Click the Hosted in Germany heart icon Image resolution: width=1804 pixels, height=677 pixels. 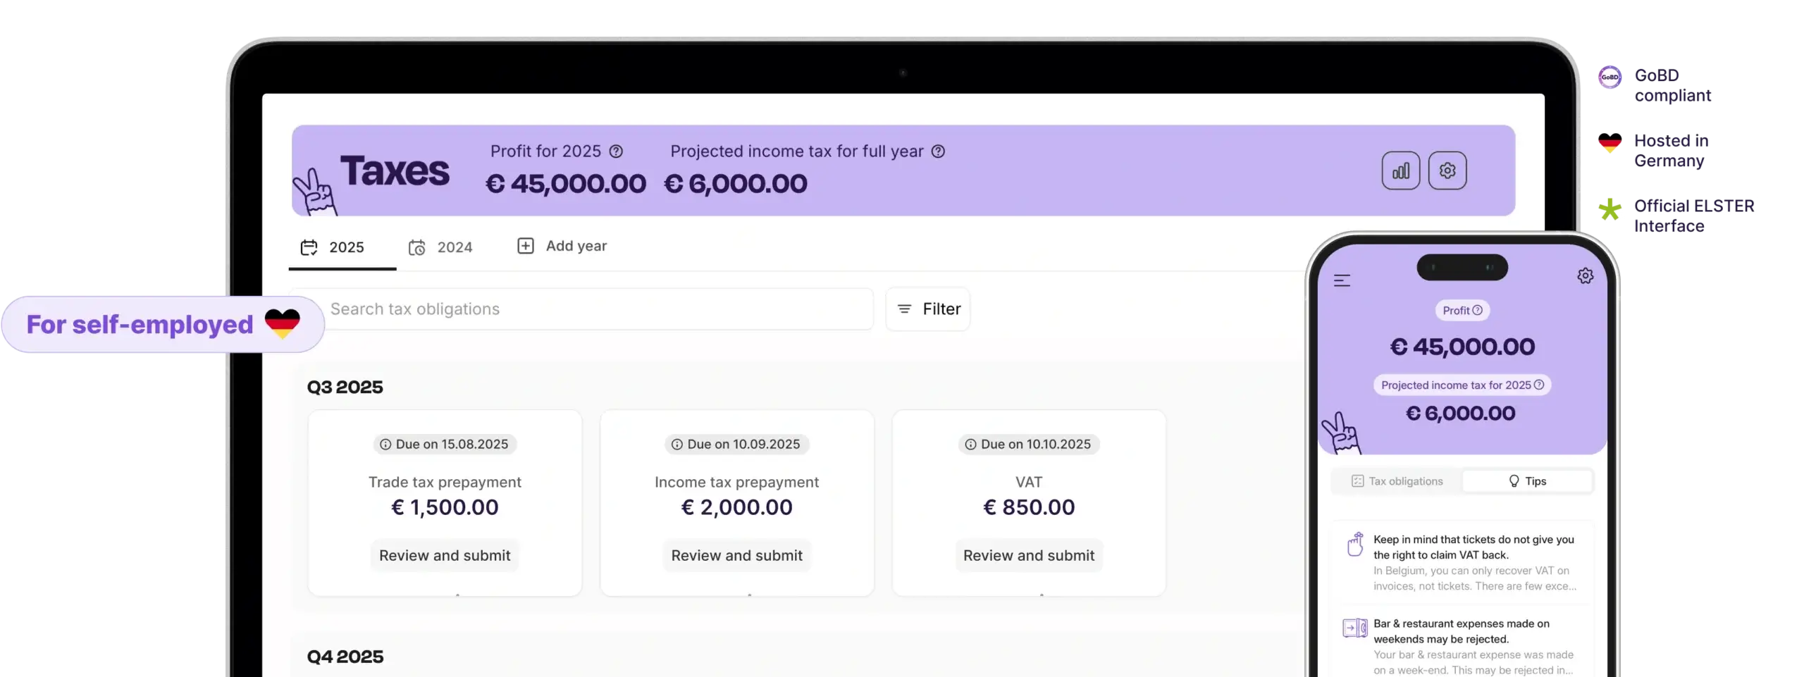1610,143
